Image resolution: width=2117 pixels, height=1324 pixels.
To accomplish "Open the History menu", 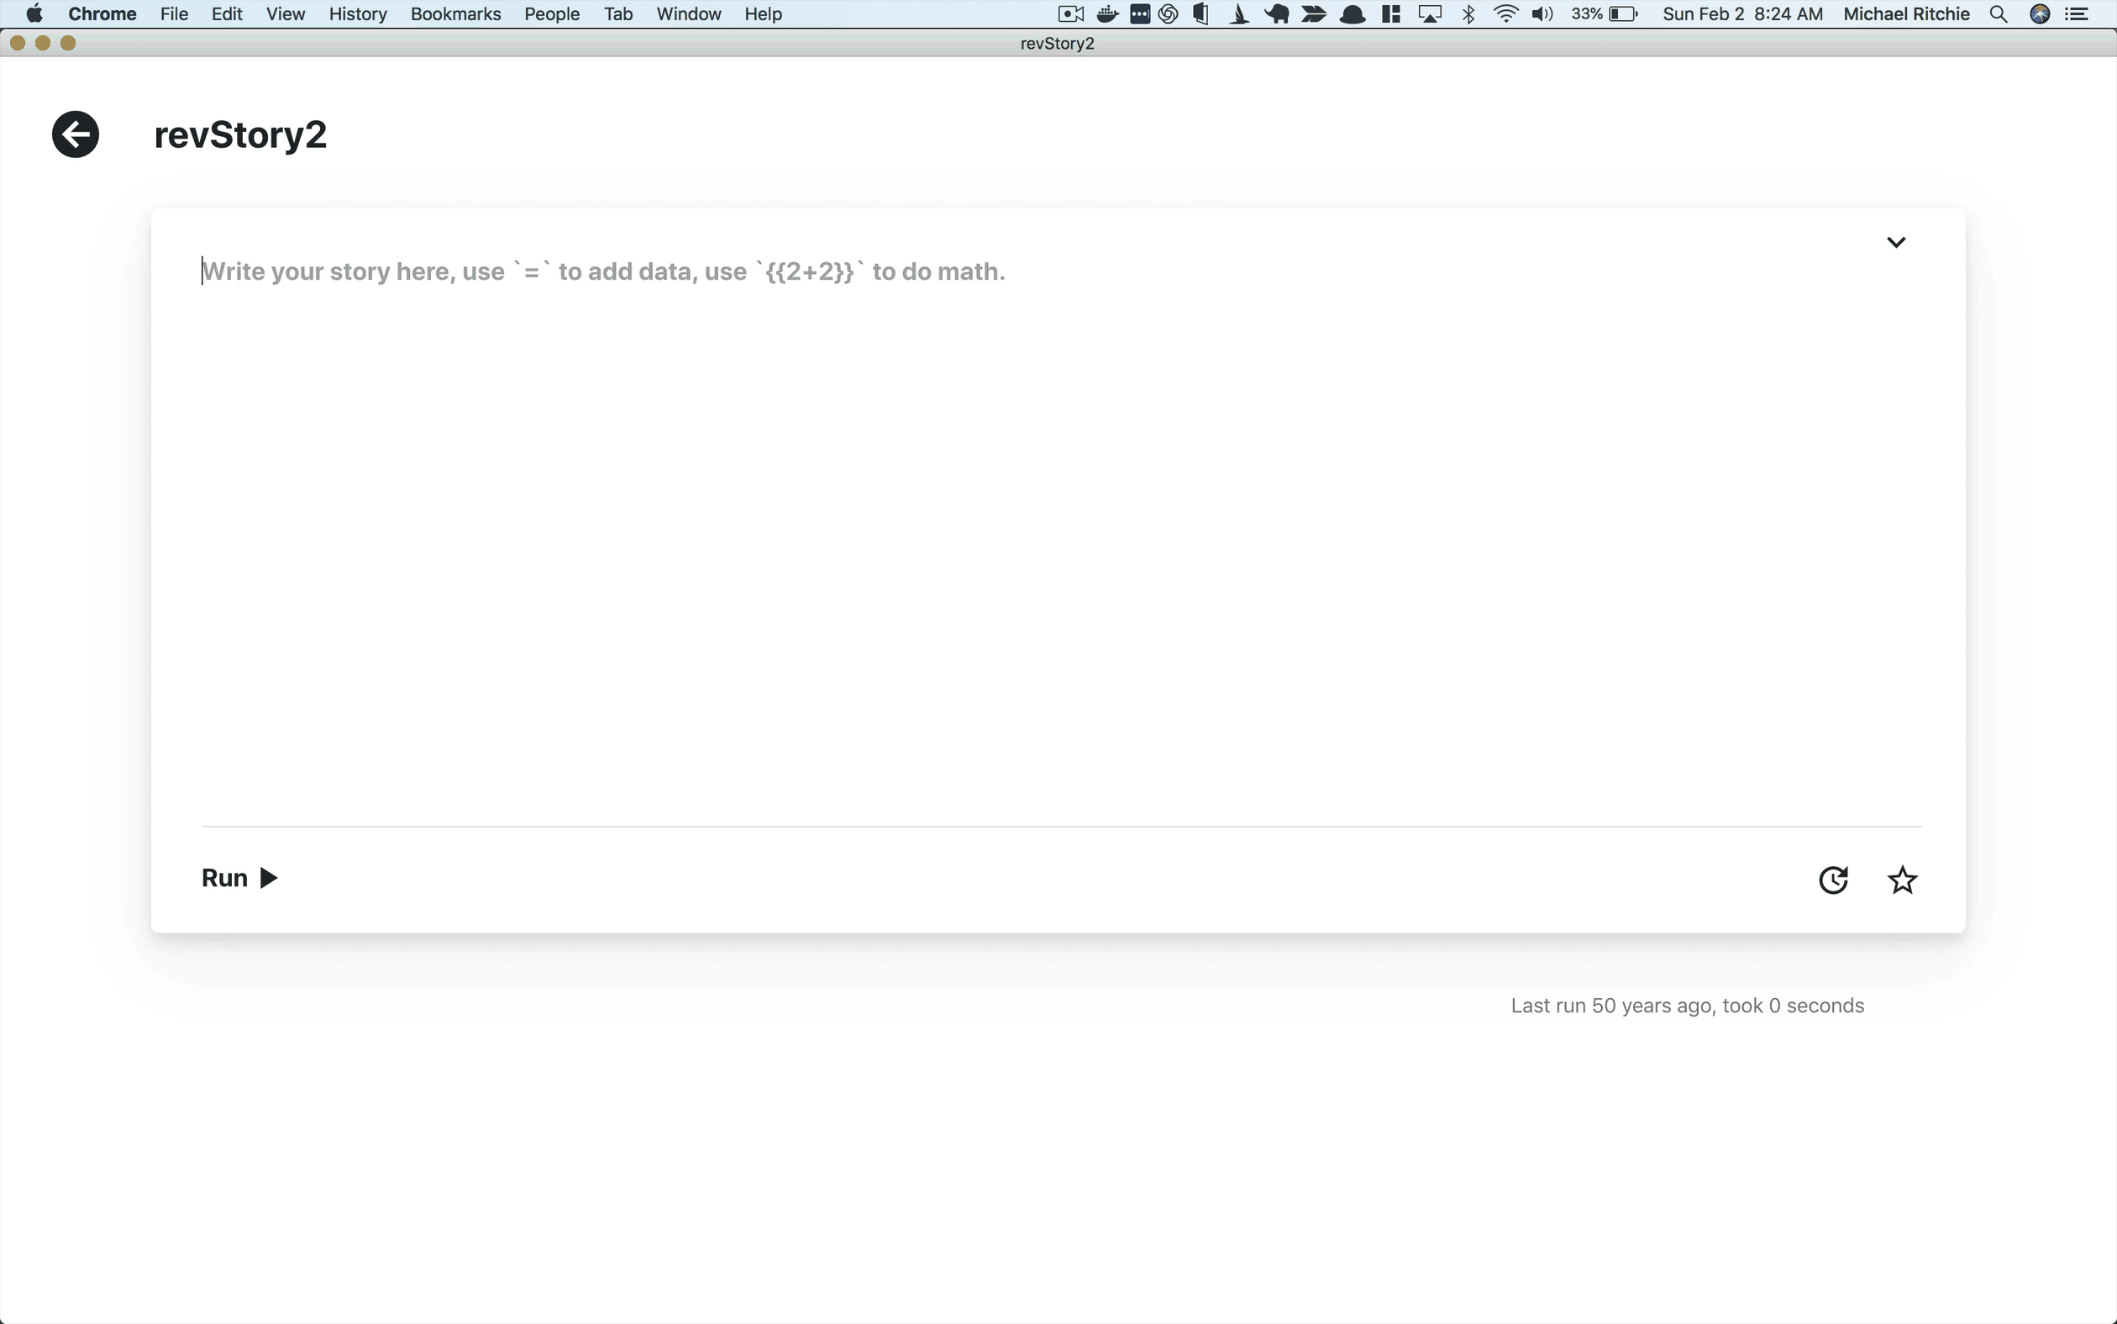I will (357, 14).
